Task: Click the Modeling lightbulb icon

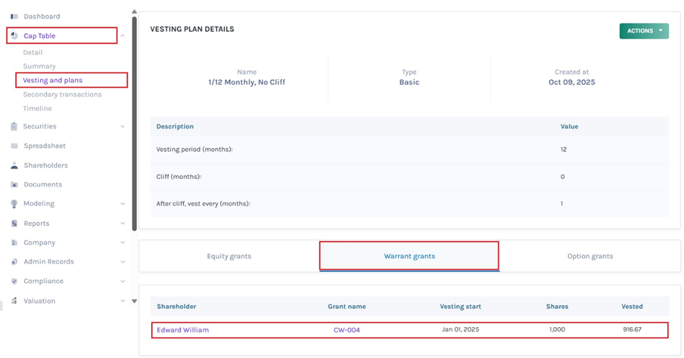Action: (14, 204)
